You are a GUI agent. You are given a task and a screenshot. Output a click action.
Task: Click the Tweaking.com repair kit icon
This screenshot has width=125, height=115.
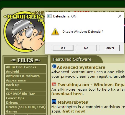point(54,84)
